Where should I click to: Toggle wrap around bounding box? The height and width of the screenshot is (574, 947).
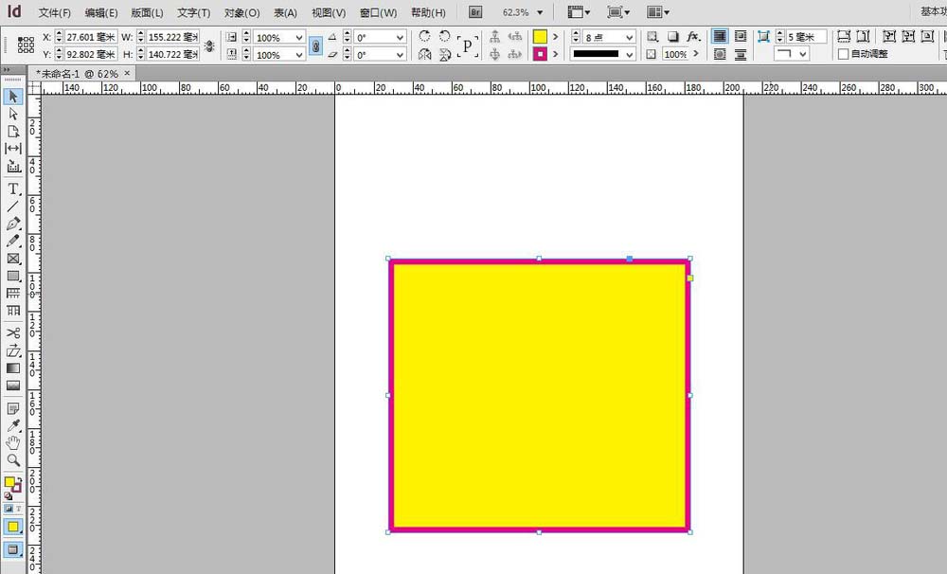tap(741, 36)
